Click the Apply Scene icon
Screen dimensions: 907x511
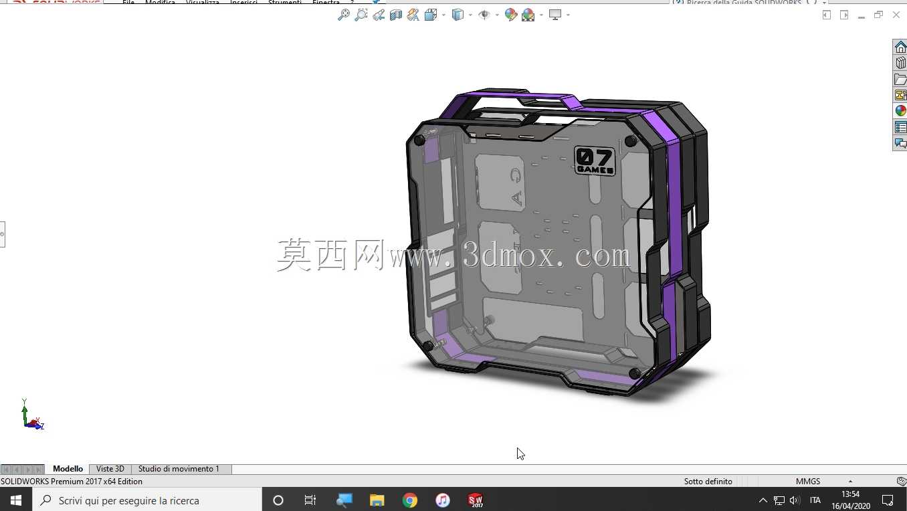pos(528,15)
